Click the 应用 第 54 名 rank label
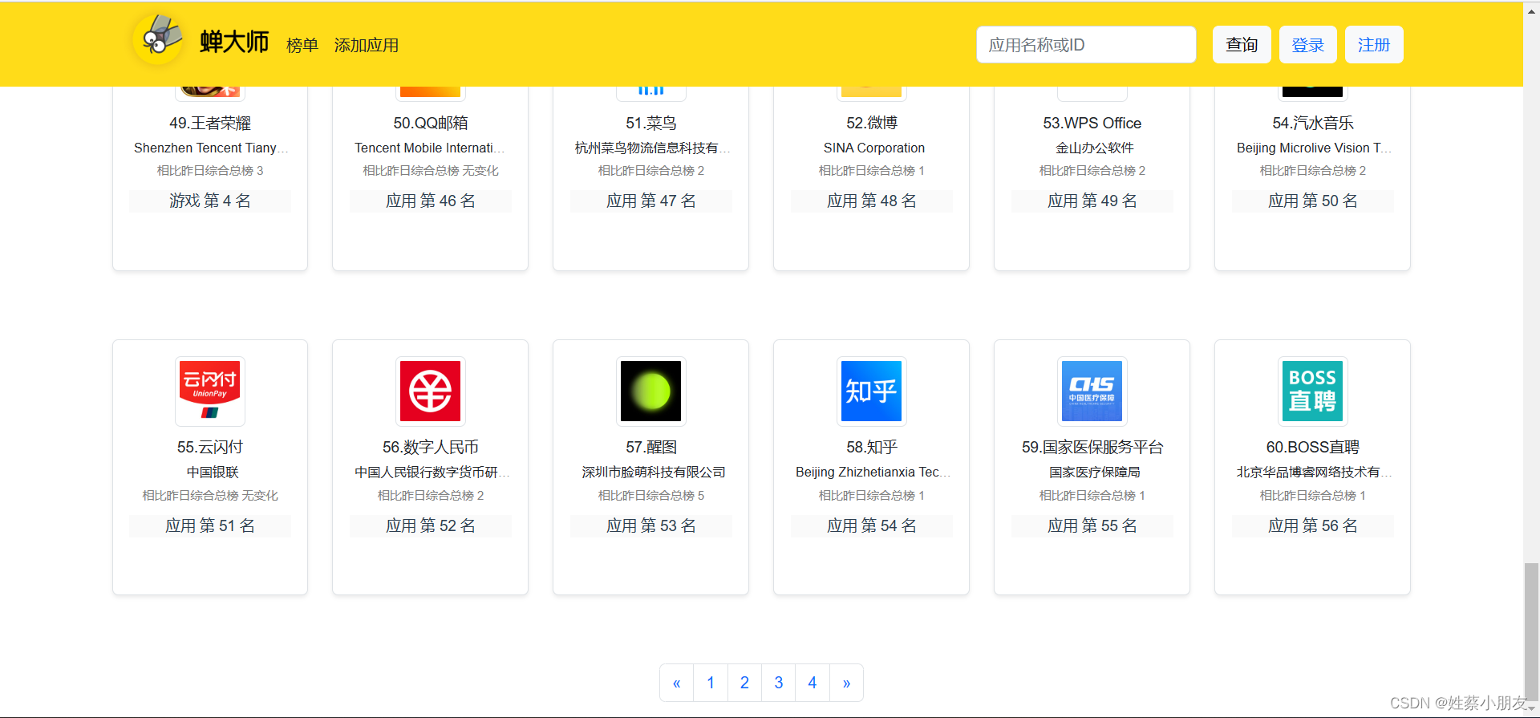Screen dimensions: 1540x718 click(x=872, y=525)
